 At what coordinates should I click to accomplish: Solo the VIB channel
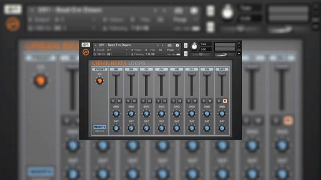pos(174,101)
